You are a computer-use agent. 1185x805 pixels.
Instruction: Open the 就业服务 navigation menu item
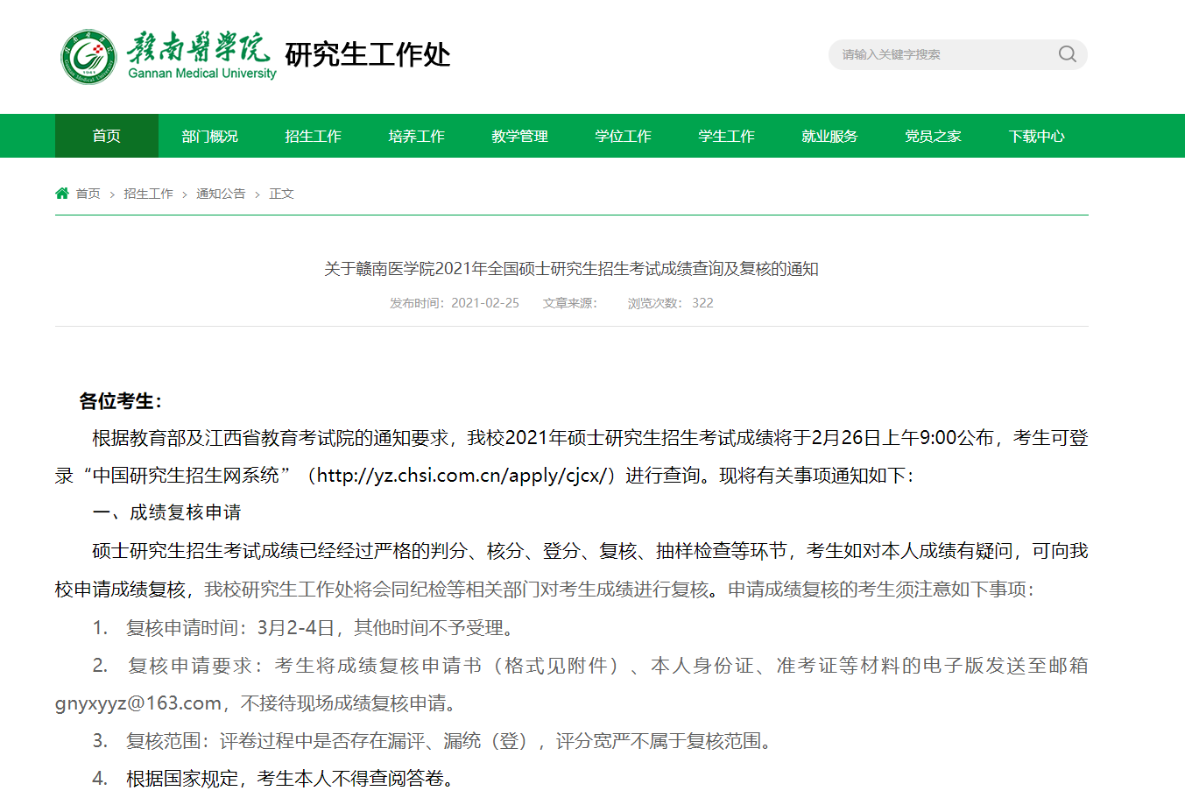pos(829,136)
